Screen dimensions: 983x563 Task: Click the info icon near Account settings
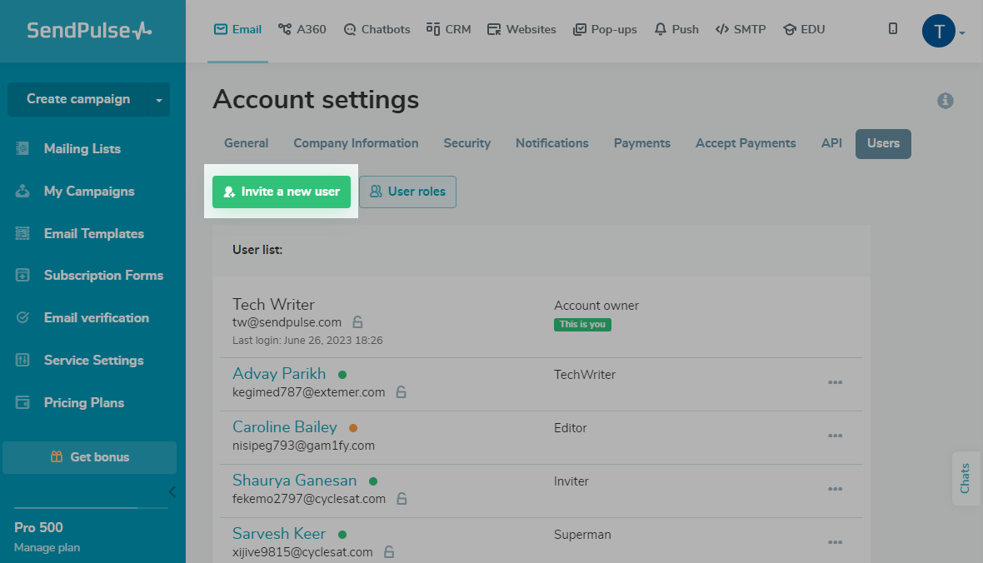click(x=945, y=101)
